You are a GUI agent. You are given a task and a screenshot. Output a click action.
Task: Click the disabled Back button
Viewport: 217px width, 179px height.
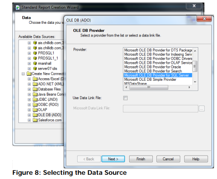coord(89,159)
